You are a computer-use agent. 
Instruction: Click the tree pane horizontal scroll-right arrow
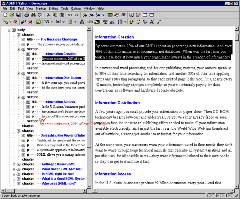[85, 191]
